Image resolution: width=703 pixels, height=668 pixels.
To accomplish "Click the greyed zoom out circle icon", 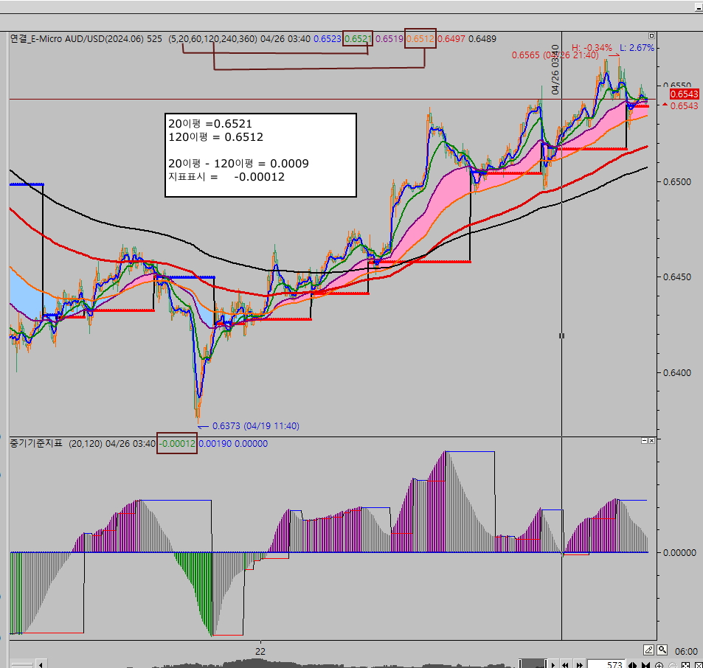I will [x=671, y=665].
